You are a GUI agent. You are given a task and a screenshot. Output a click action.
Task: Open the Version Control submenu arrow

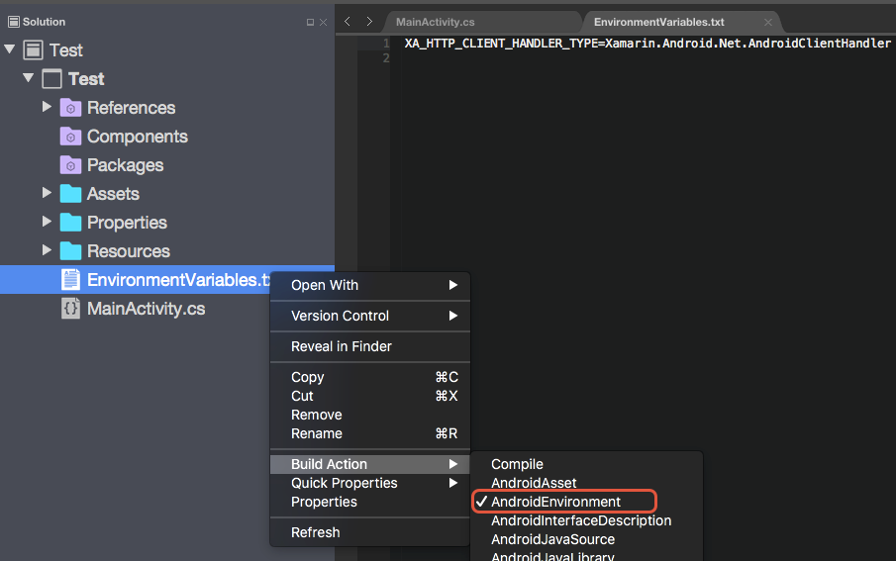pyautogui.click(x=453, y=316)
